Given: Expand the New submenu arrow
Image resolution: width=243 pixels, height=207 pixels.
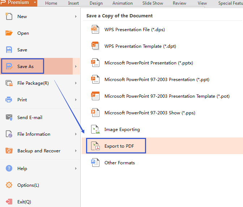Looking at the screenshot, I should [76, 16].
